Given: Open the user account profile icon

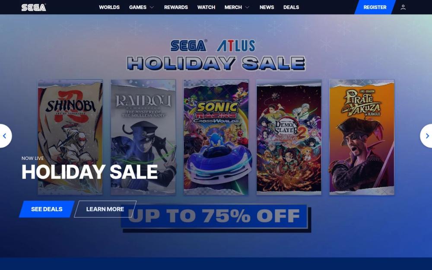Looking at the screenshot, I should coord(403,7).
